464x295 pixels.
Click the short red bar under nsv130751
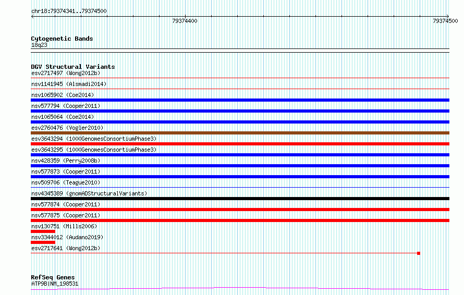43,231
